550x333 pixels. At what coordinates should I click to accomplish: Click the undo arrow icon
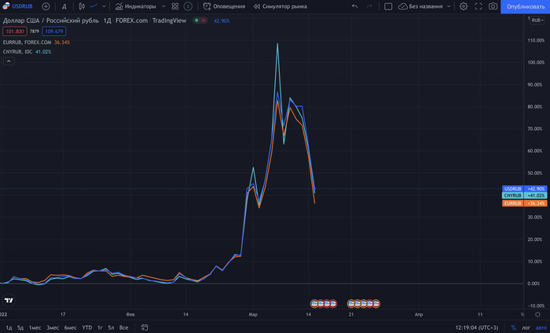354,6
